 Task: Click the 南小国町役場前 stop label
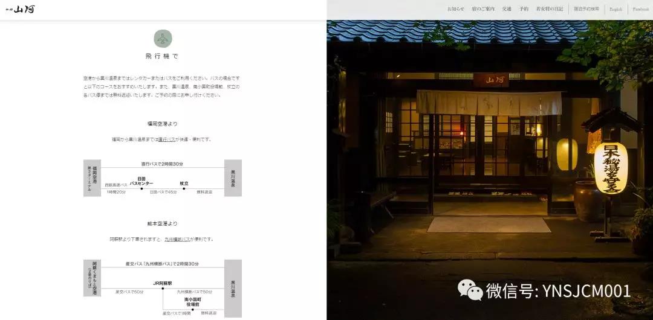[192, 302]
